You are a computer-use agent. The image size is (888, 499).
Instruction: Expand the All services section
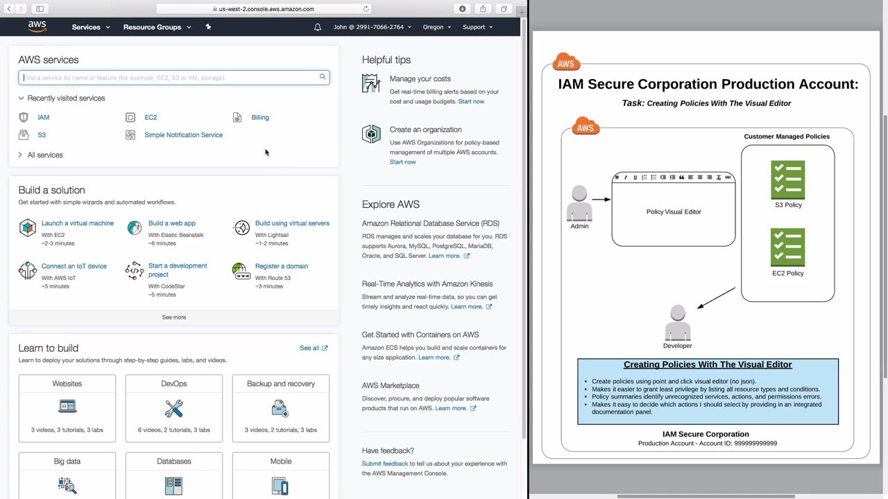point(40,155)
